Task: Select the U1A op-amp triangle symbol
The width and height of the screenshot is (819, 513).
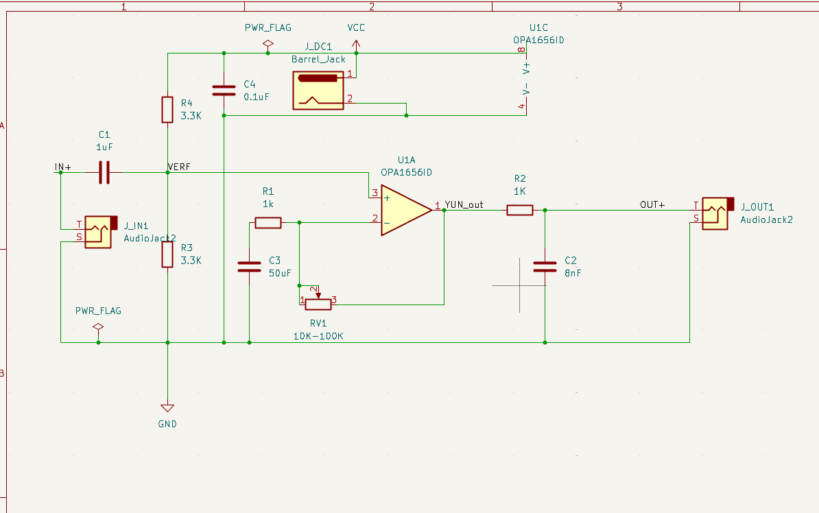Action: pyautogui.click(x=405, y=210)
